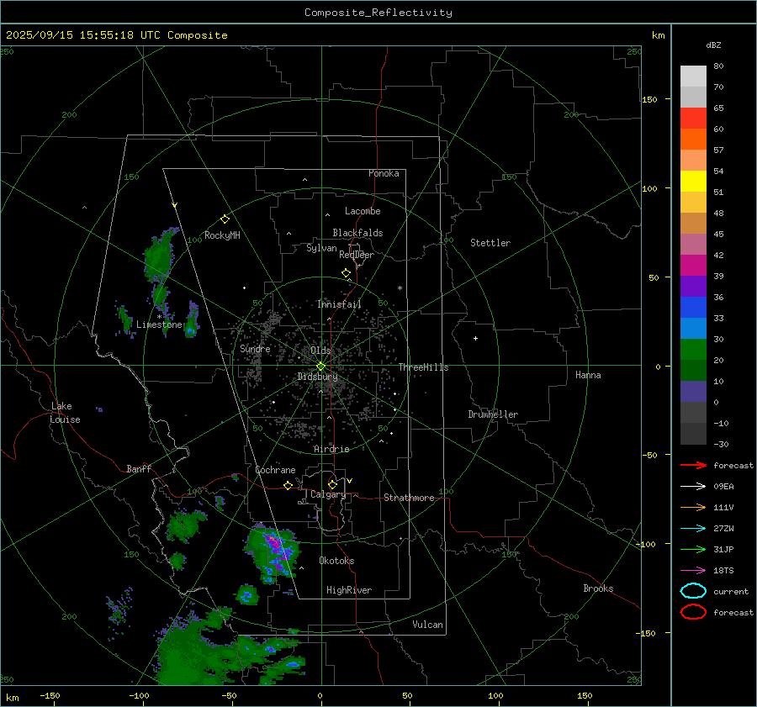
Task: Pick the bright green swatch between 30 and 20
Action: [x=693, y=350]
